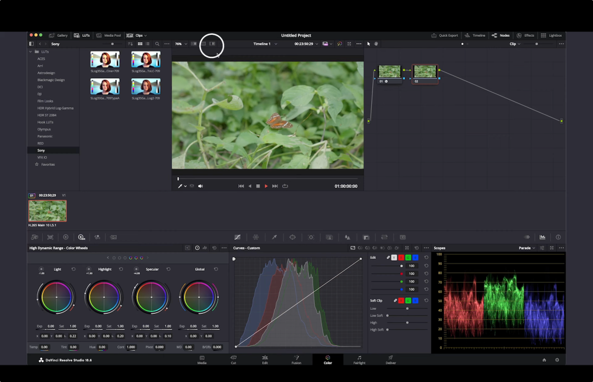
Task: Open the RGB Mixer palette
Action: coord(97,237)
